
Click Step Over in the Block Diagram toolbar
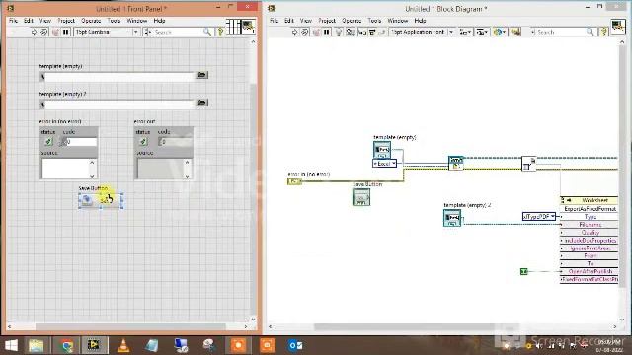click(372, 32)
